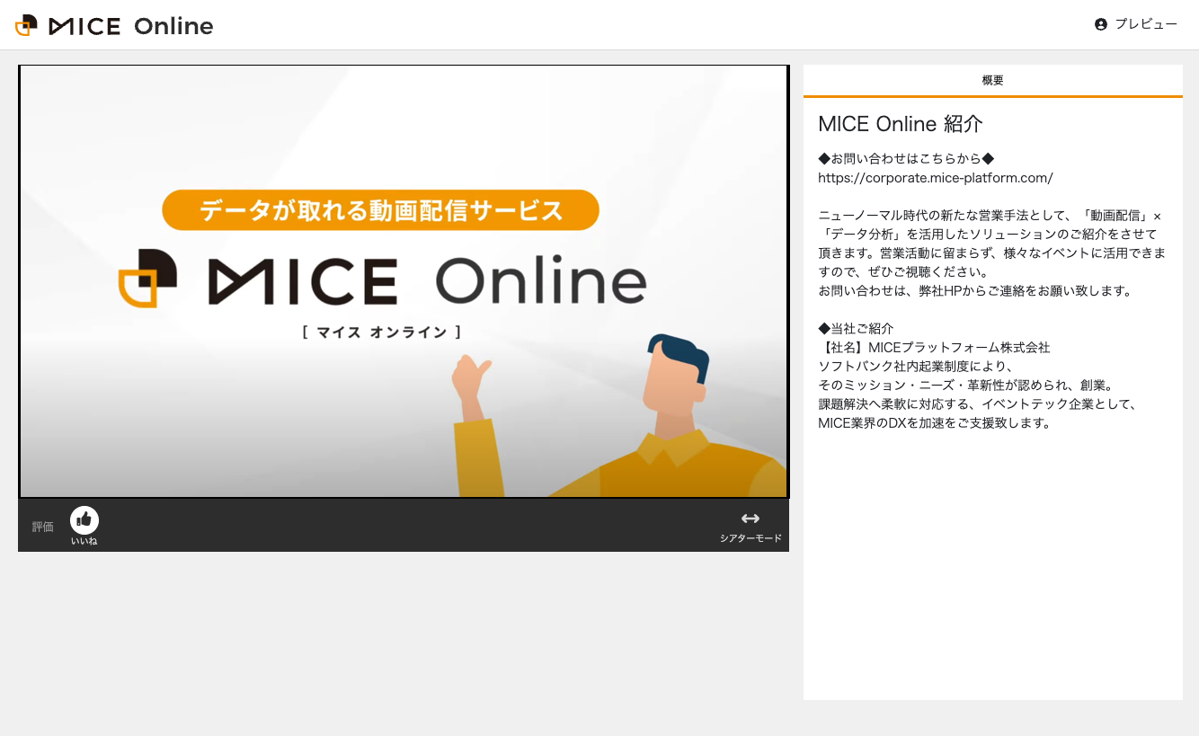
Task: Click the [マイス オンライン] caption in video
Action: click(x=382, y=333)
